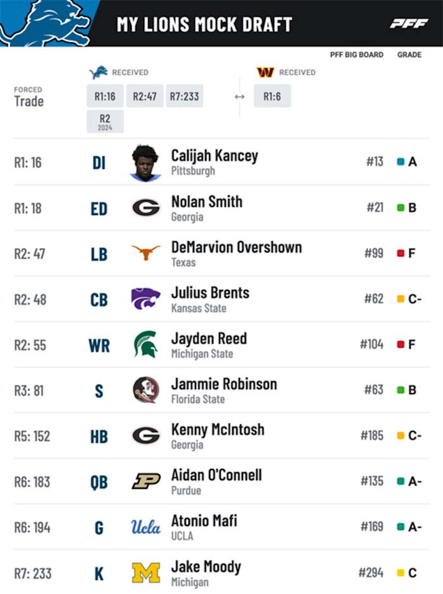Select the R1:6 pick received by Washington

(x=272, y=96)
